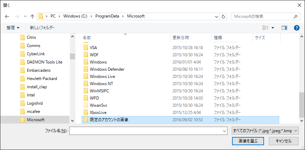
Task: Expand the view options dropdown arrow
Action: tap(273, 28)
